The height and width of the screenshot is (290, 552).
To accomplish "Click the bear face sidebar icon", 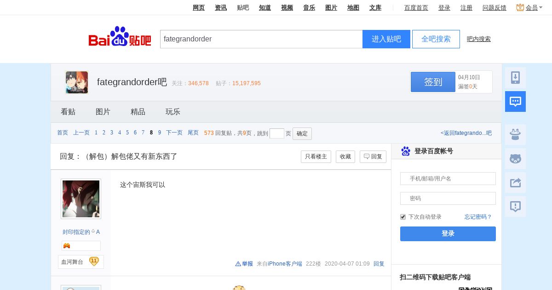I will [515, 159].
